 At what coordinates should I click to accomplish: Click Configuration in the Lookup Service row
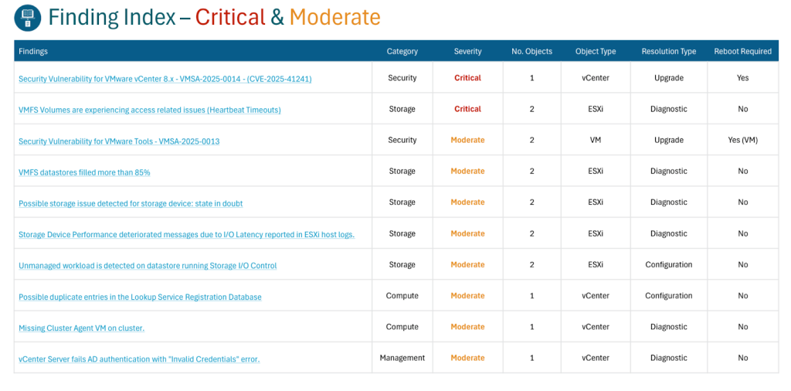(668, 296)
